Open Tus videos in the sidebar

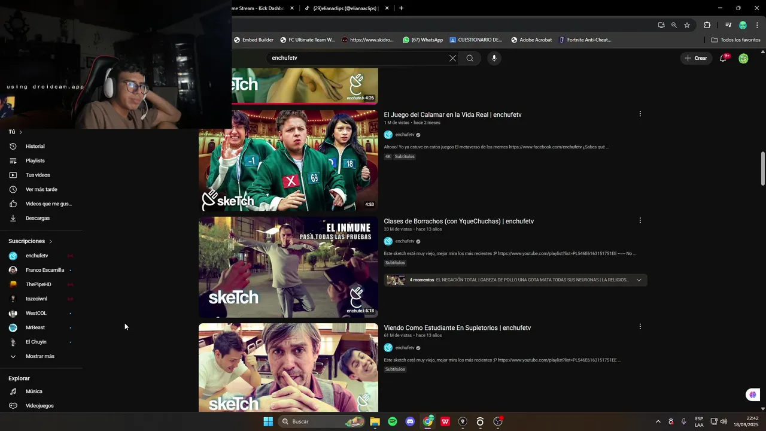coord(37,175)
